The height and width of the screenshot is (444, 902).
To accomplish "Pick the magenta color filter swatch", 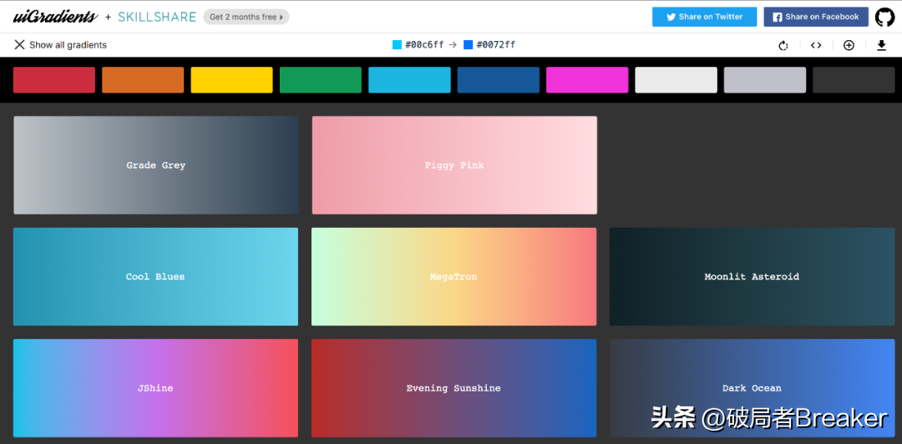I will [587, 80].
